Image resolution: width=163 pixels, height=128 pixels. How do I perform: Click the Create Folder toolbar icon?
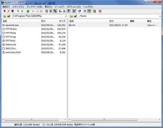pos(41,11)
